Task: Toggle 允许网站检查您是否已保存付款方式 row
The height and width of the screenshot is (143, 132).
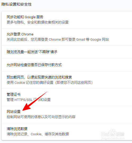Action: [67, 65]
